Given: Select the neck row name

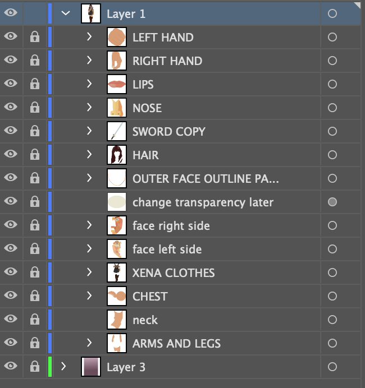Looking at the screenshot, I should 145,320.
